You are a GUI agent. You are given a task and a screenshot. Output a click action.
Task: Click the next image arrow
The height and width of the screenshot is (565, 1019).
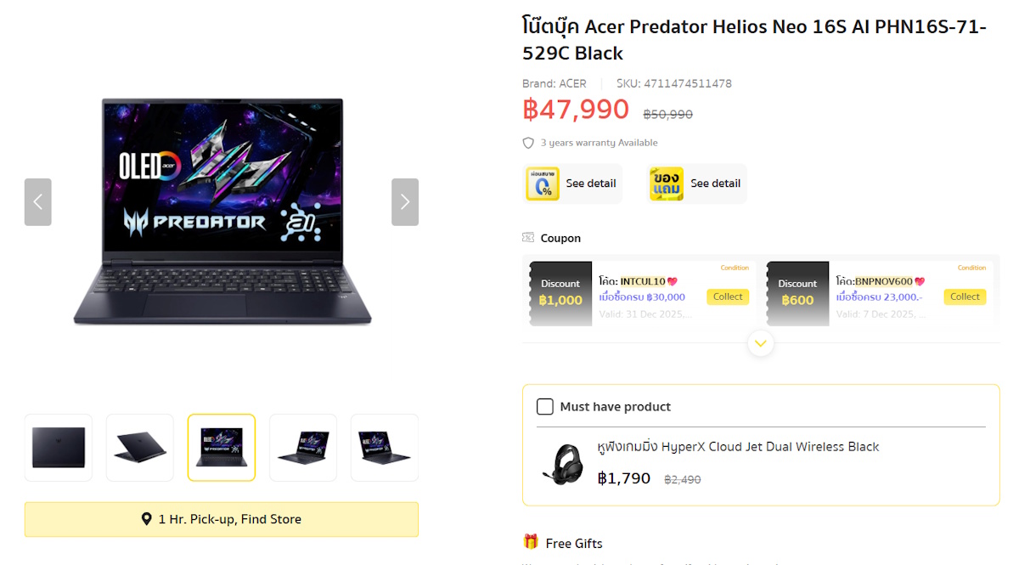[x=405, y=202]
